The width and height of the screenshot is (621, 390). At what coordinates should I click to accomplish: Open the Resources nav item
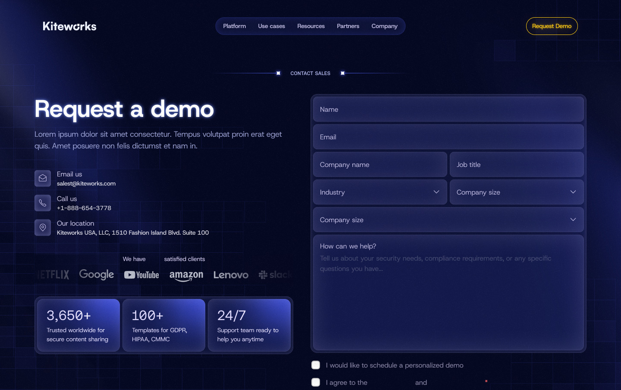point(311,26)
